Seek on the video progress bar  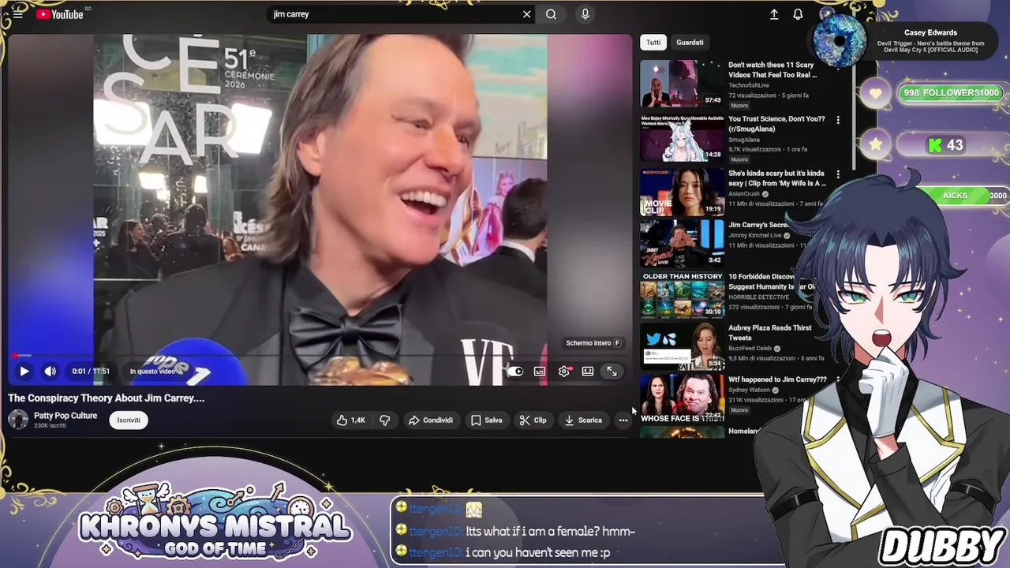click(x=320, y=356)
